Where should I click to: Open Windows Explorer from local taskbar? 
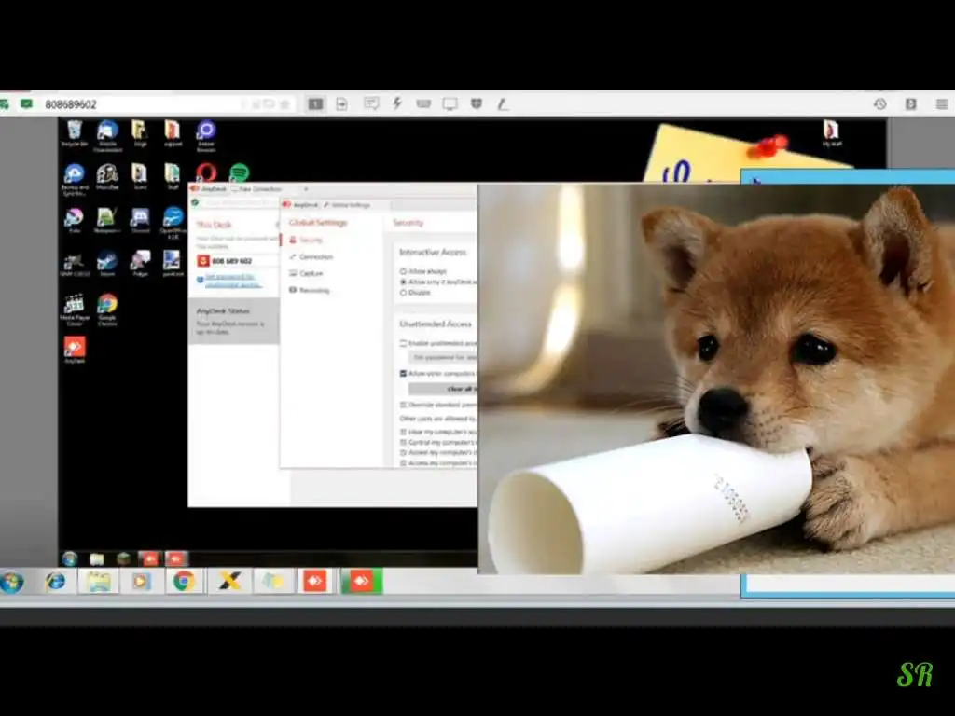pyautogui.click(x=98, y=582)
